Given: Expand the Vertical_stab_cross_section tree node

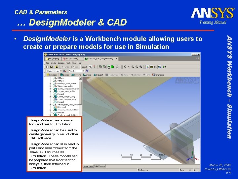Looking at the screenshot, I should click(50, 104).
